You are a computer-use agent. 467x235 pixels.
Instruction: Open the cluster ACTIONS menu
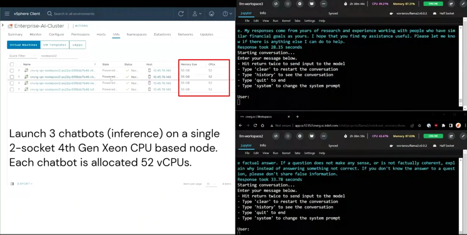80,26
